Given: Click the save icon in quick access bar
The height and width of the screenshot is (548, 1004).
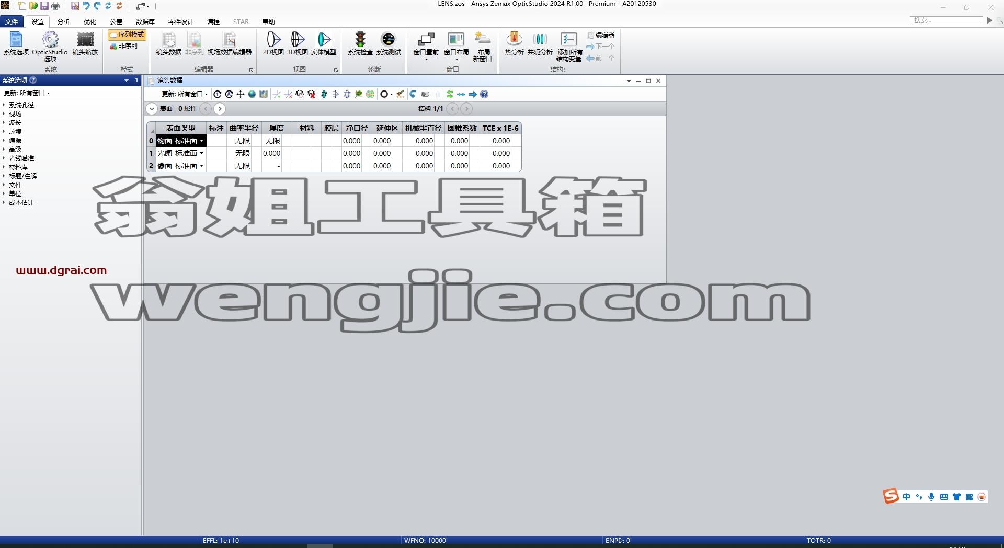Looking at the screenshot, I should 44,6.
